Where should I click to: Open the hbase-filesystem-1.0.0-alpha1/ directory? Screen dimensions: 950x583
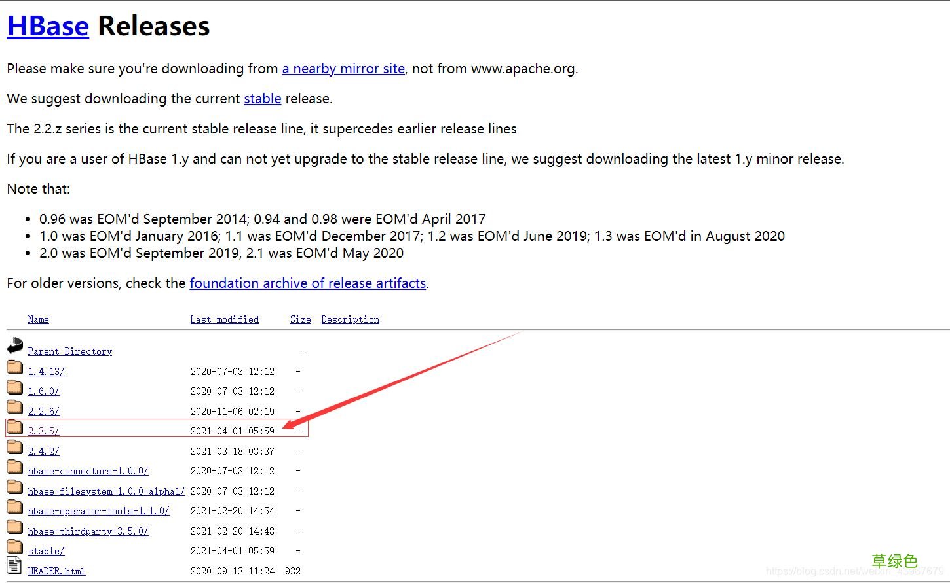pyautogui.click(x=106, y=491)
